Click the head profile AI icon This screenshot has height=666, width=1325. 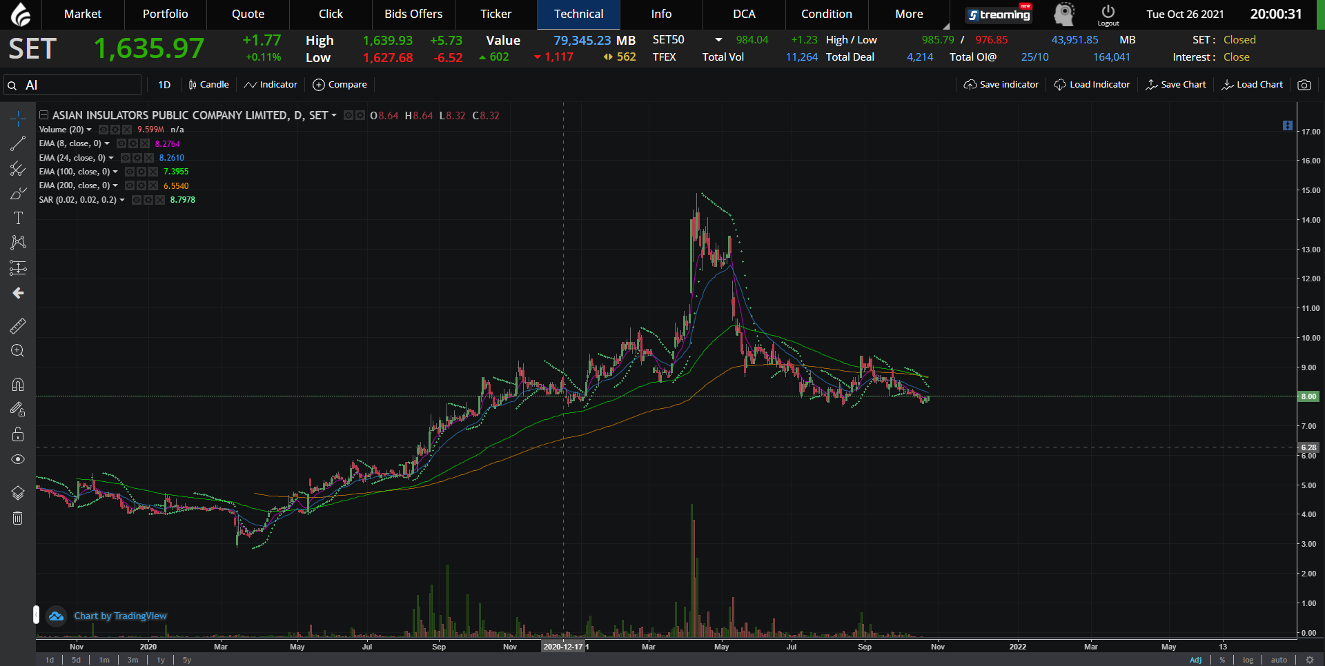[1064, 14]
